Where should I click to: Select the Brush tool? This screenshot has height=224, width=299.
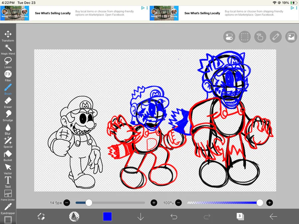coord(8,89)
